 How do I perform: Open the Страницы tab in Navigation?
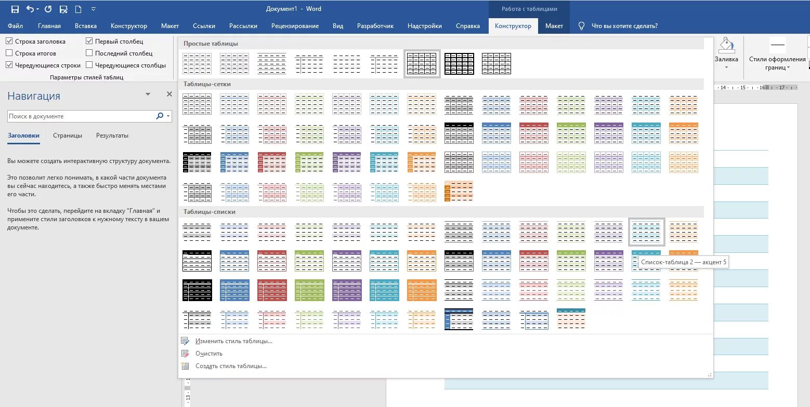click(x=68, y=135)
